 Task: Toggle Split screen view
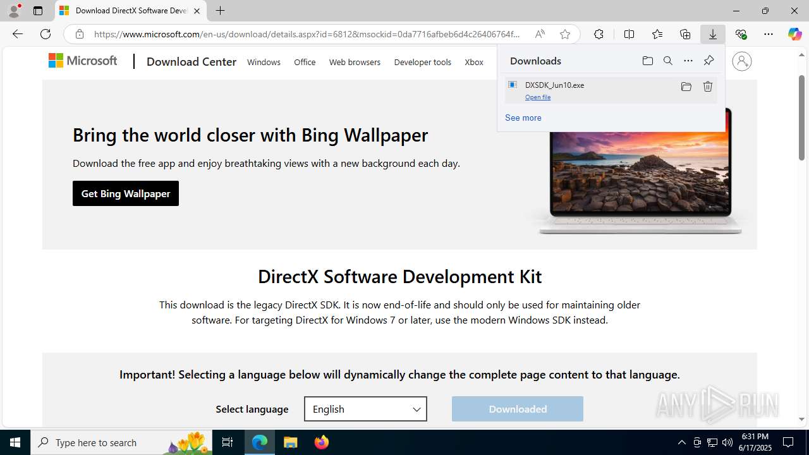coord(629,34)
